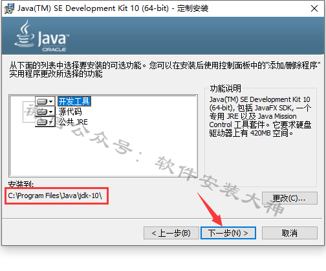Open the 公共 JRE feature dropdown arrow

pyautogui.click(x=51, y=122)
